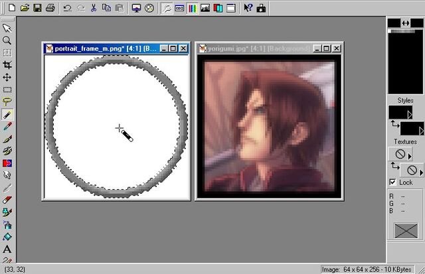Copy the selection to clipboard
The image size is (425, 274).
tap(106, 8)
